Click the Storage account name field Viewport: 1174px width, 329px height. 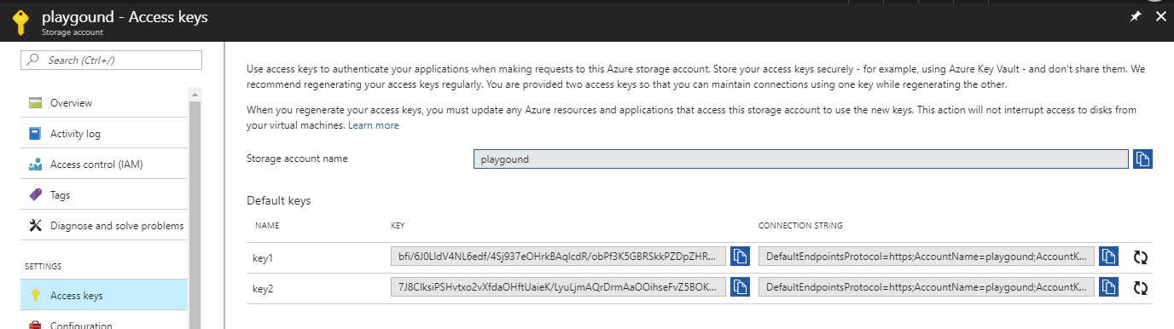click(x=801, y=159)
